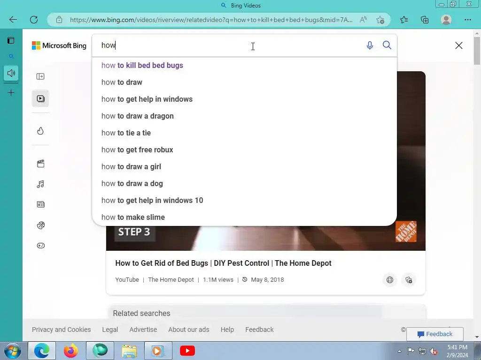Open the News sidebar icon

[40, 204]
